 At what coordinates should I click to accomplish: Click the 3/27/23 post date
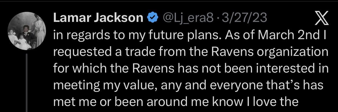pos(241,18)
